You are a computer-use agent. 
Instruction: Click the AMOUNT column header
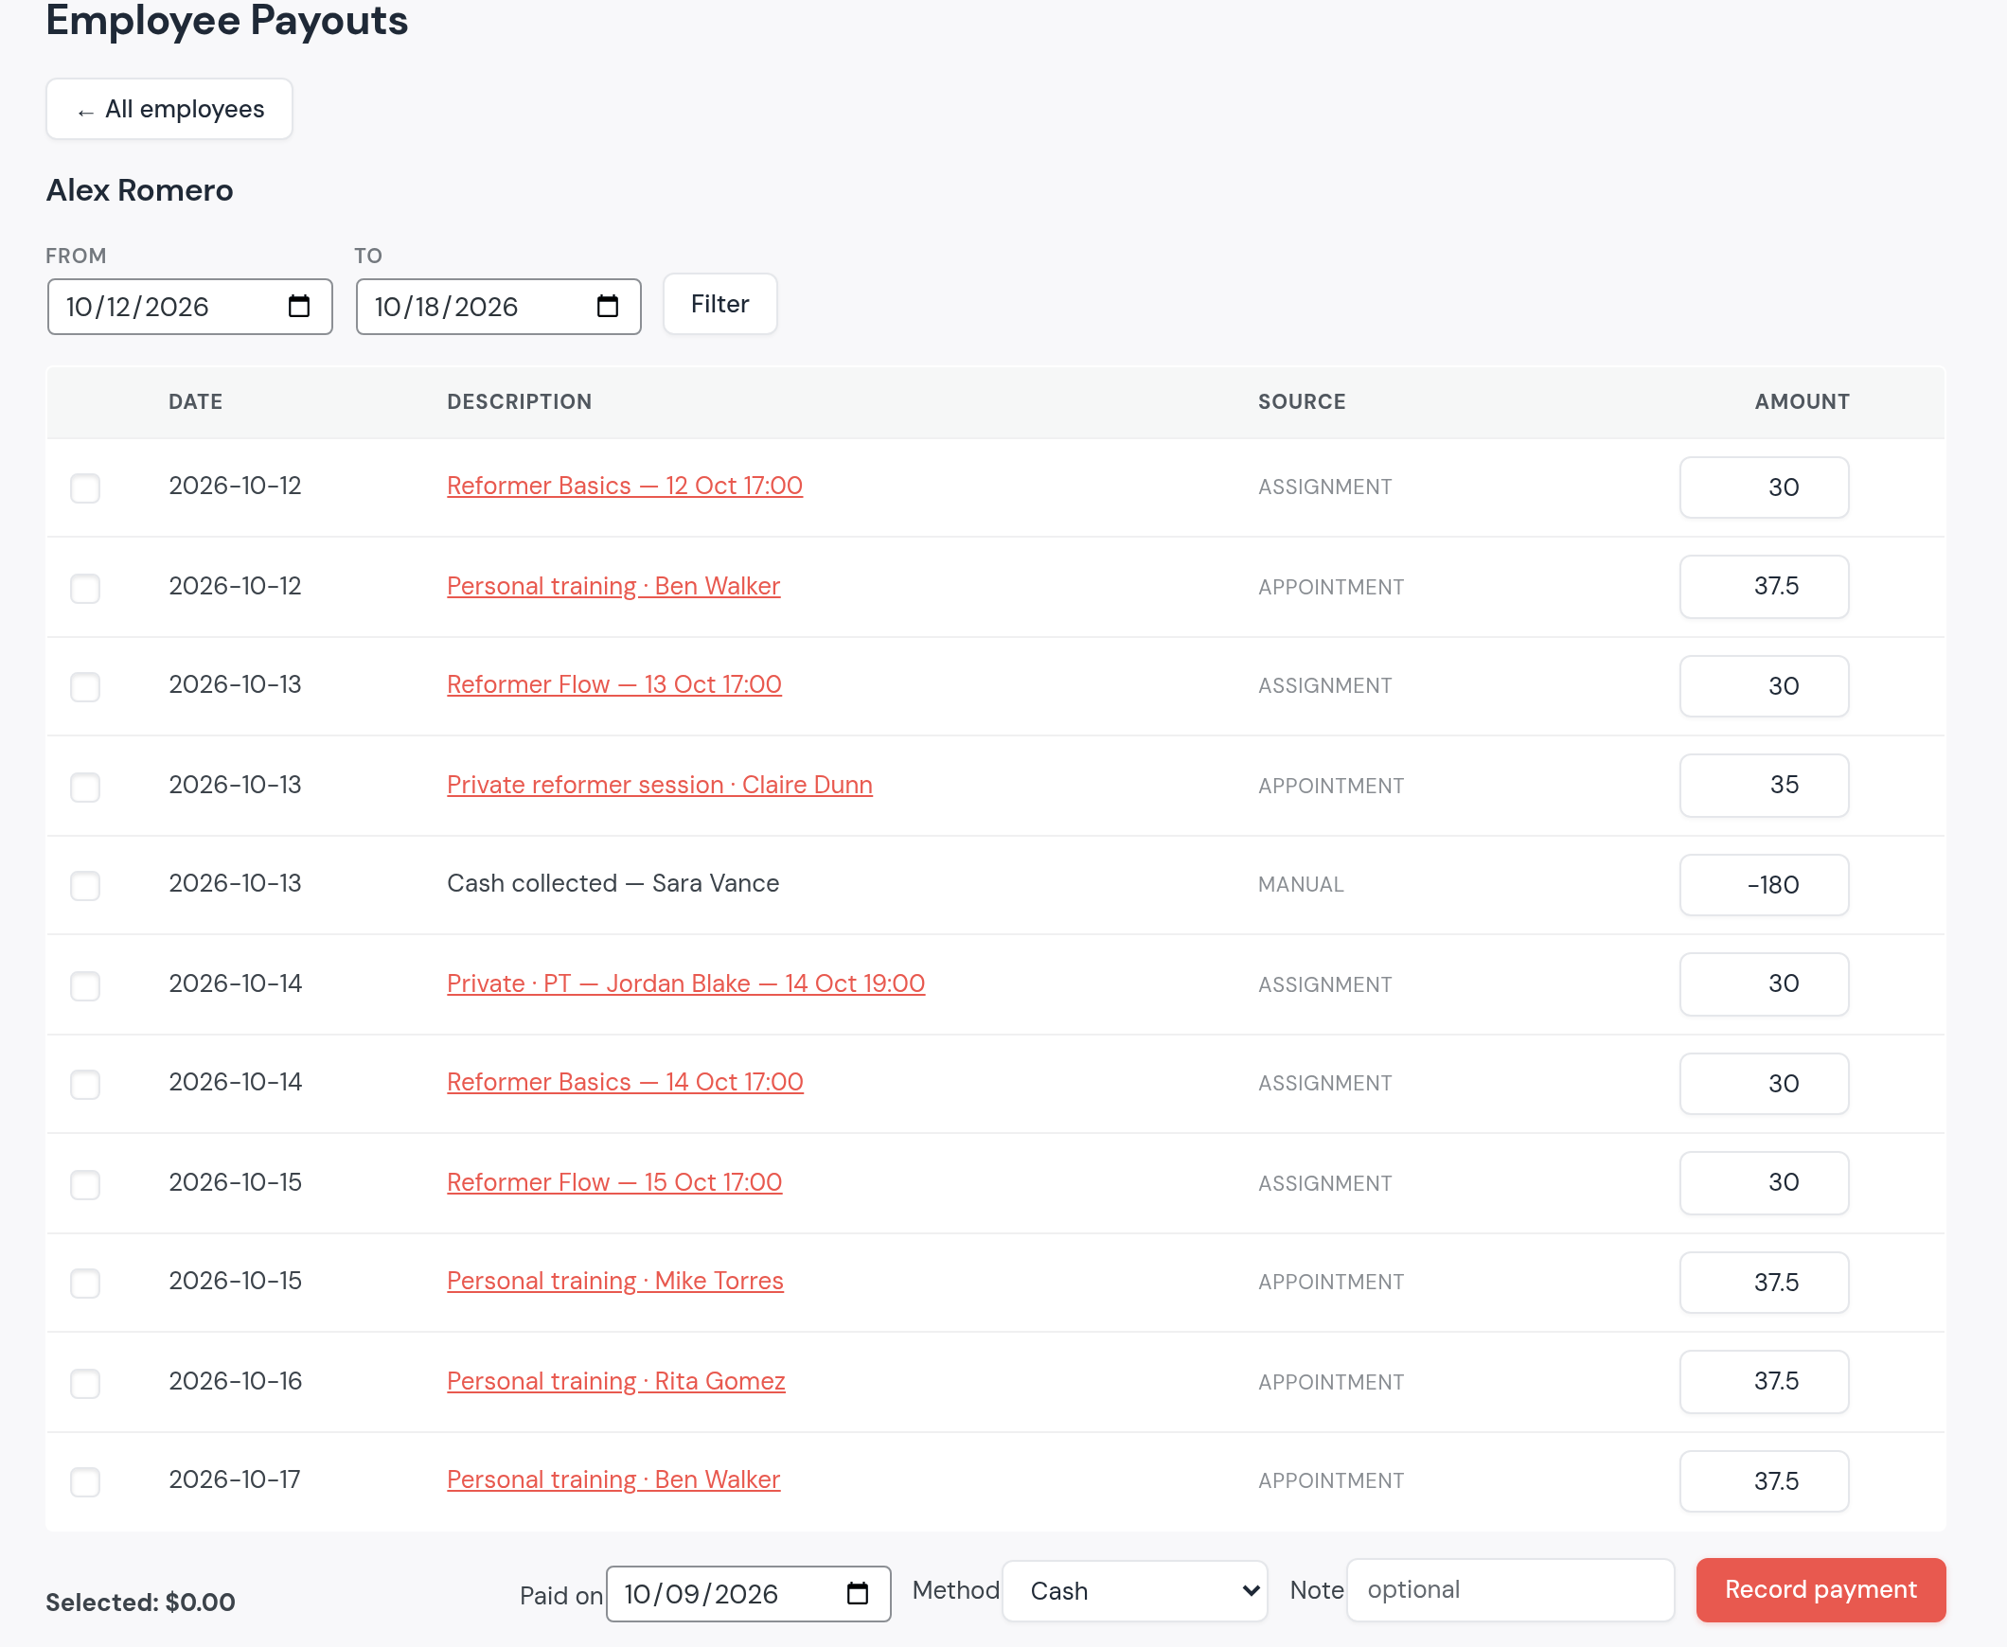(x=1802, y=401)
